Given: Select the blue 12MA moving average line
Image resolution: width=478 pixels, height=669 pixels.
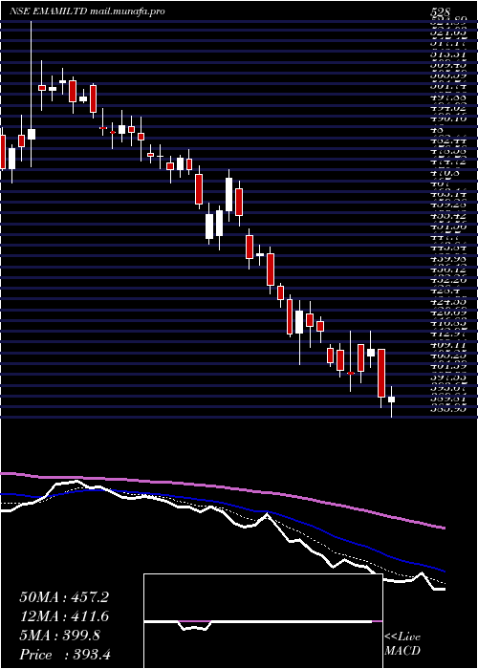Looking at the screenshot, I should [x=222, y=503].
